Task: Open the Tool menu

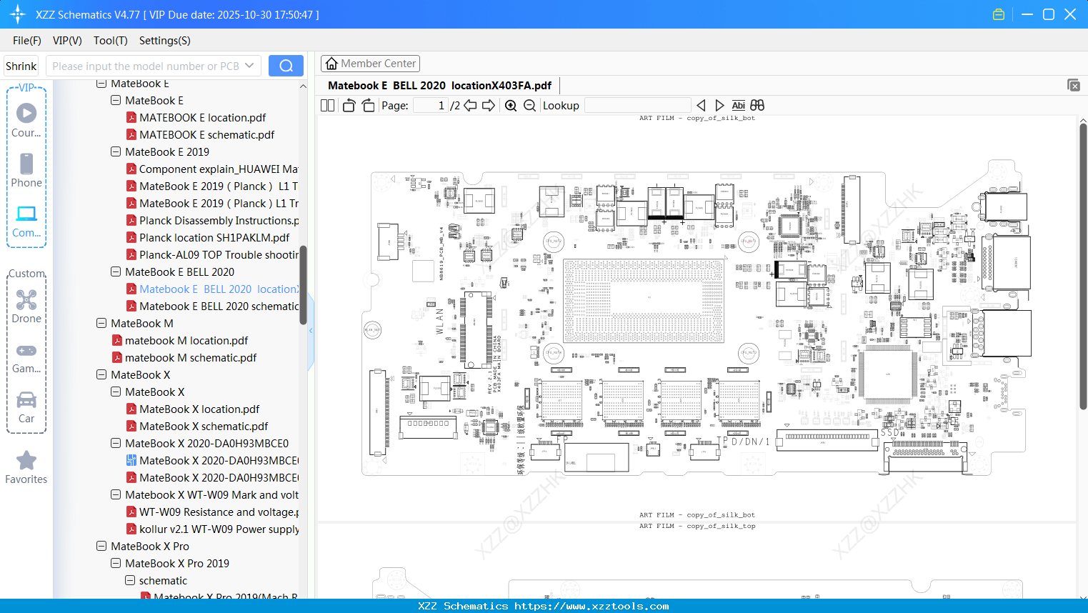Action: [111, 41]
